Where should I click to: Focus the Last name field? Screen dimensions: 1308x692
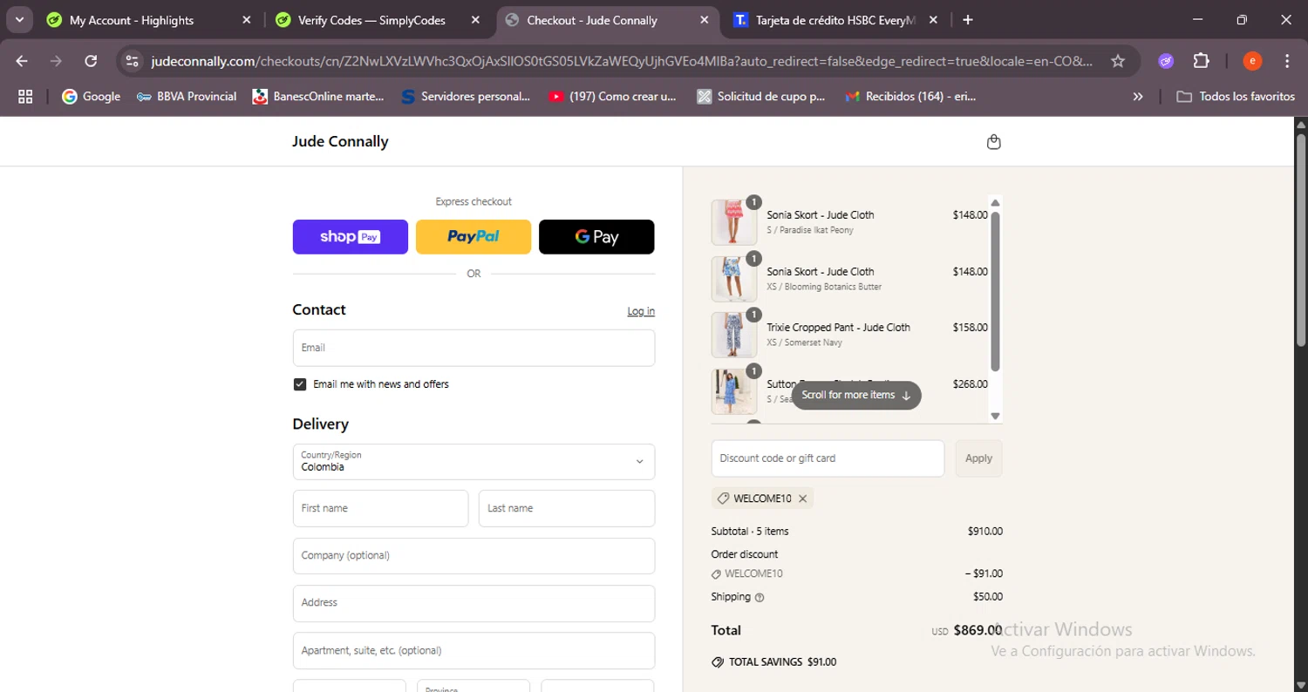pyautogui.click(x=567, y=508)
